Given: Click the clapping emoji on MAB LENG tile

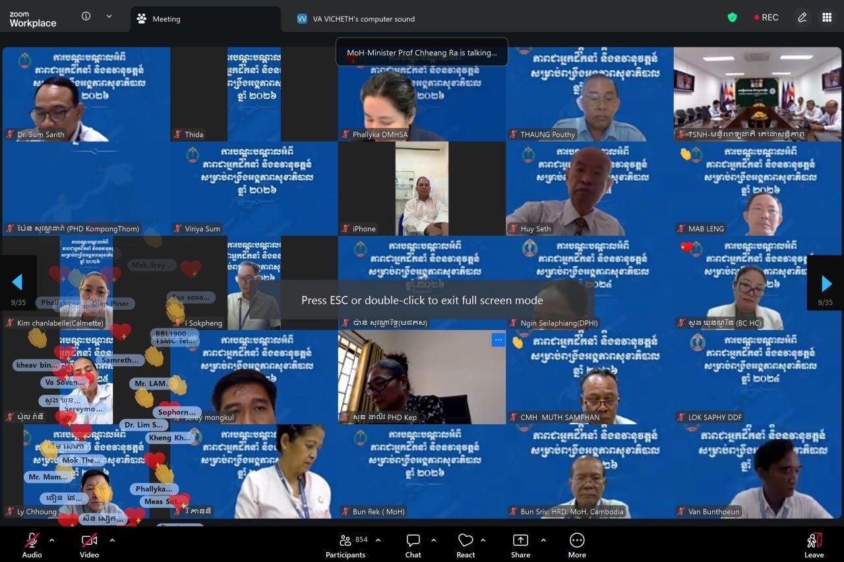Looking at the screenshot, I should [685, 154].
